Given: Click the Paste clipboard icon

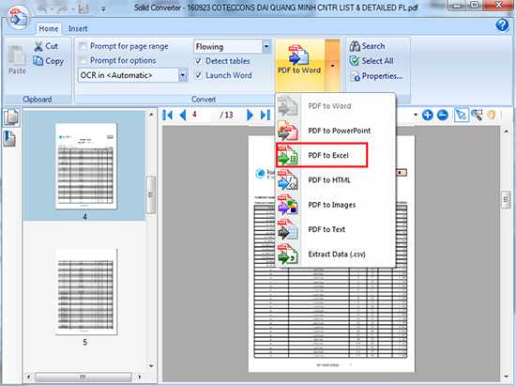Looking at the screenshot, I should coord(17,55).
